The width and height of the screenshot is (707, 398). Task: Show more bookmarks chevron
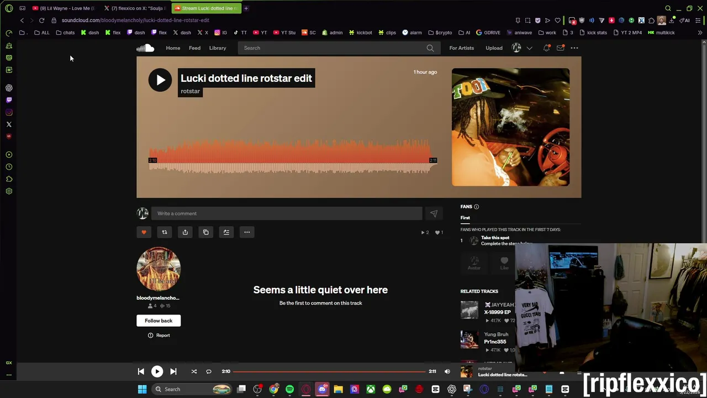[700, 33]
